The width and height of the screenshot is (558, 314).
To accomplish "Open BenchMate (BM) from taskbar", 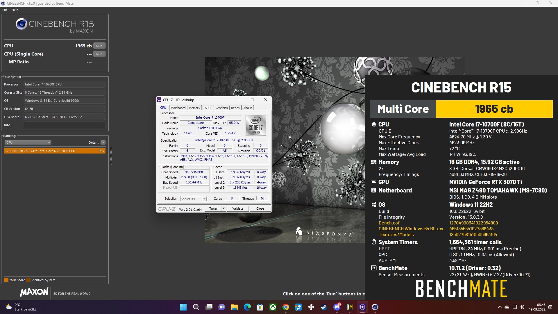I will point(350,307).
